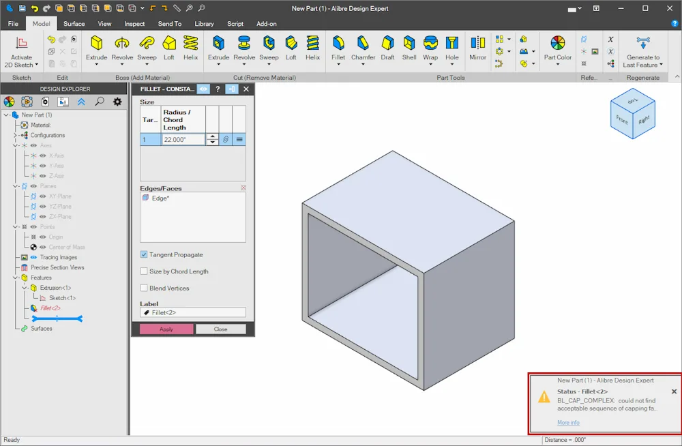682x446 pixels.
Task: Dismiss the Fillet<2> status notification
Action: [674, 391]
